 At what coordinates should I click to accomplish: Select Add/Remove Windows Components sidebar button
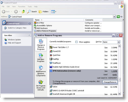point(41,71)
